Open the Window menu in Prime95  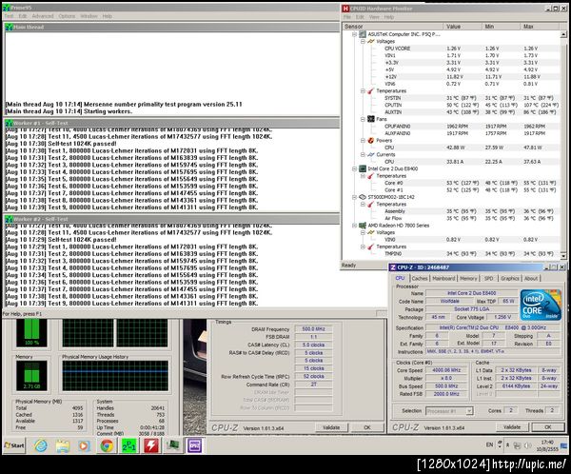point(89,16)
